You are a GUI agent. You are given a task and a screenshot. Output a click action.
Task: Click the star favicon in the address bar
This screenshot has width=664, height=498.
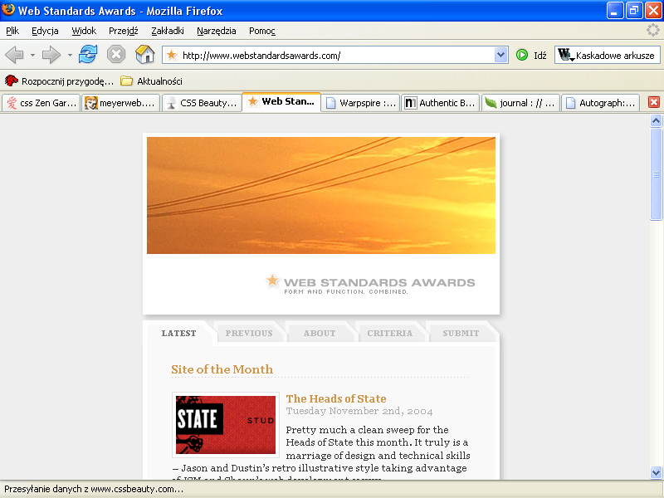click(x=172, y=55)
